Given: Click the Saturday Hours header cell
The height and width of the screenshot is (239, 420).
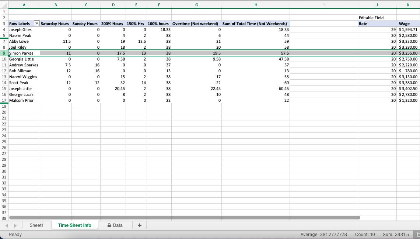Looking at the screenshot, I should pos(56,24).
